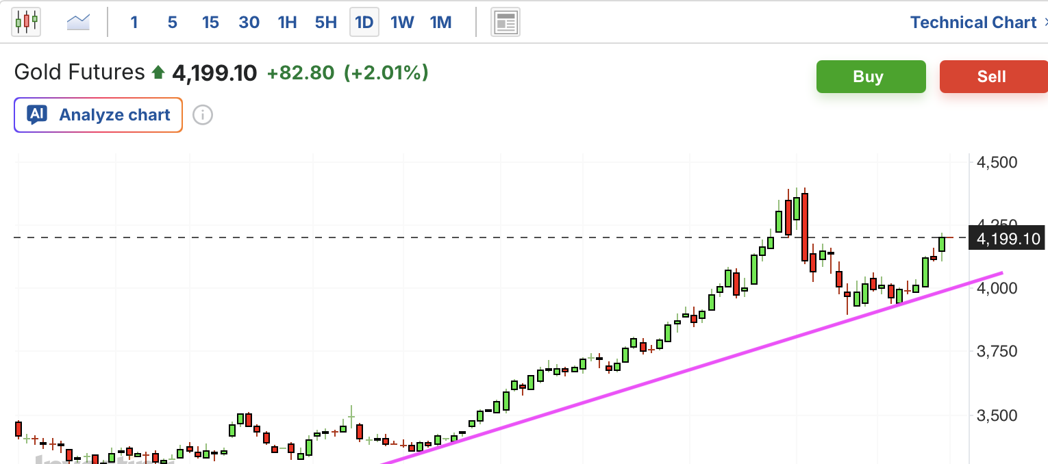Select the 30 minute interval
The height and width of the screenshot is (464, 1048).
coord(249,23)
